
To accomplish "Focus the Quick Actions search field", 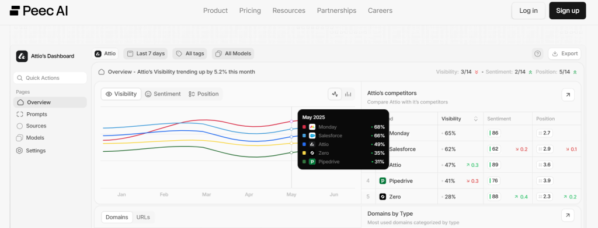I will [50, 78].
